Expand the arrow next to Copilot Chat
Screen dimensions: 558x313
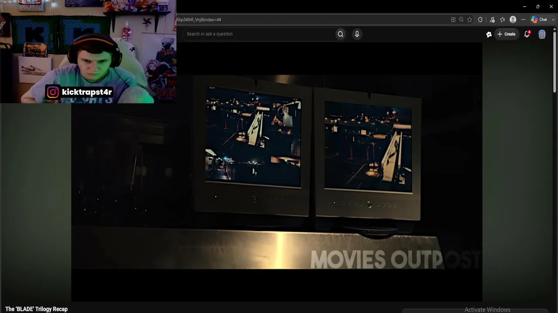[x=553, y=20]
